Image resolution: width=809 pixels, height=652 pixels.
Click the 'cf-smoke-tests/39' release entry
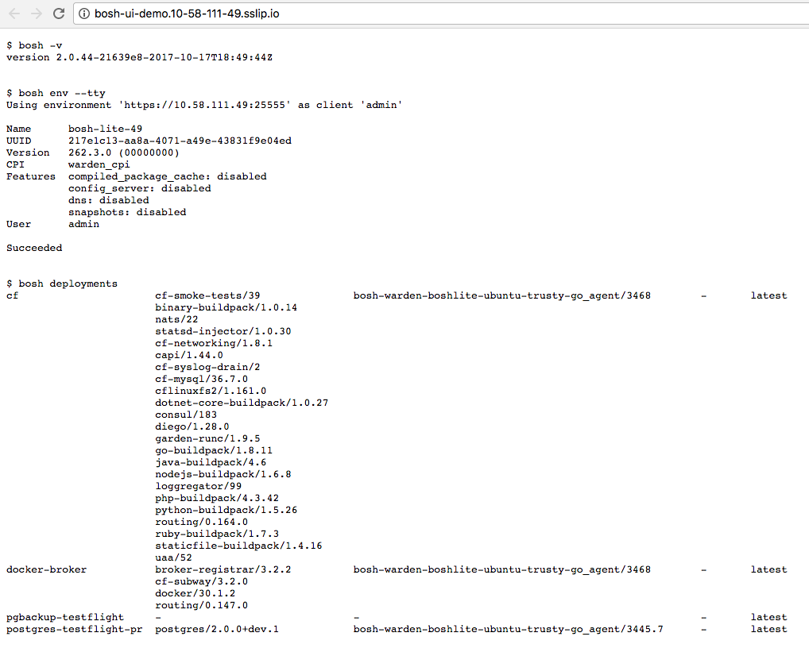[207, 295]
